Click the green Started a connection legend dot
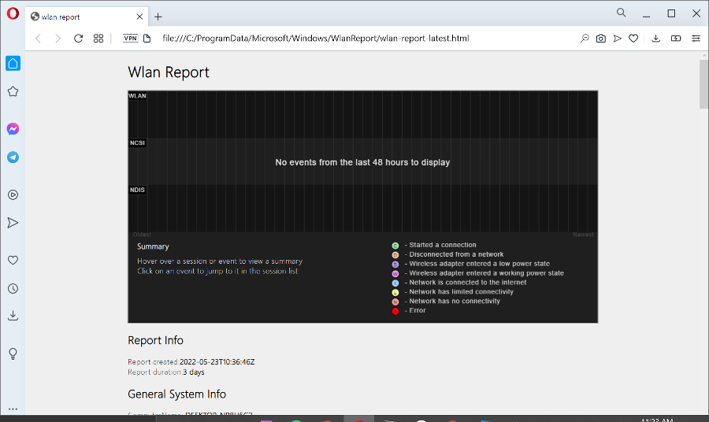 (x=395, y=246)
